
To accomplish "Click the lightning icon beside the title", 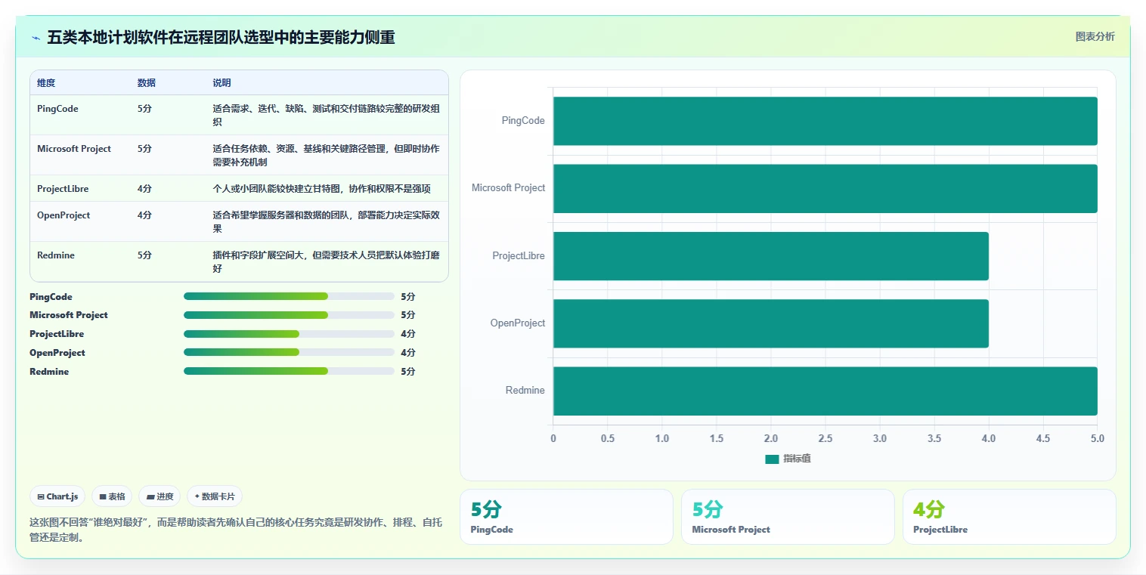I will tap(36, 38).
